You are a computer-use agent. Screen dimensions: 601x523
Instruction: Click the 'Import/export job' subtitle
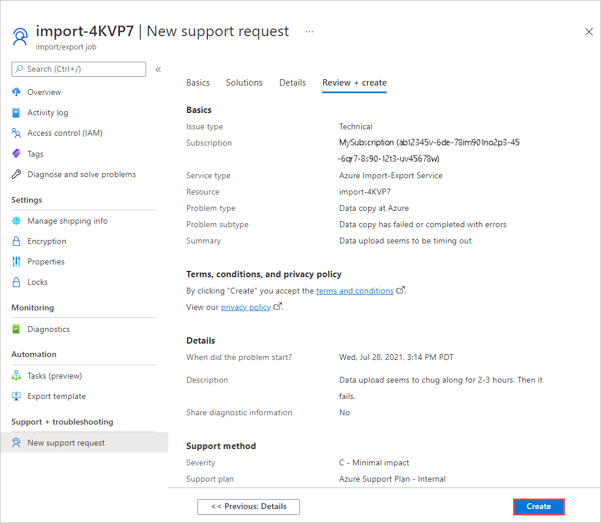(x=66, y=47)
